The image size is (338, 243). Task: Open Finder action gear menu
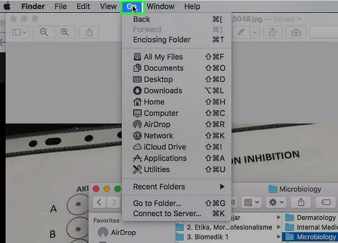(x=276, y=202)
